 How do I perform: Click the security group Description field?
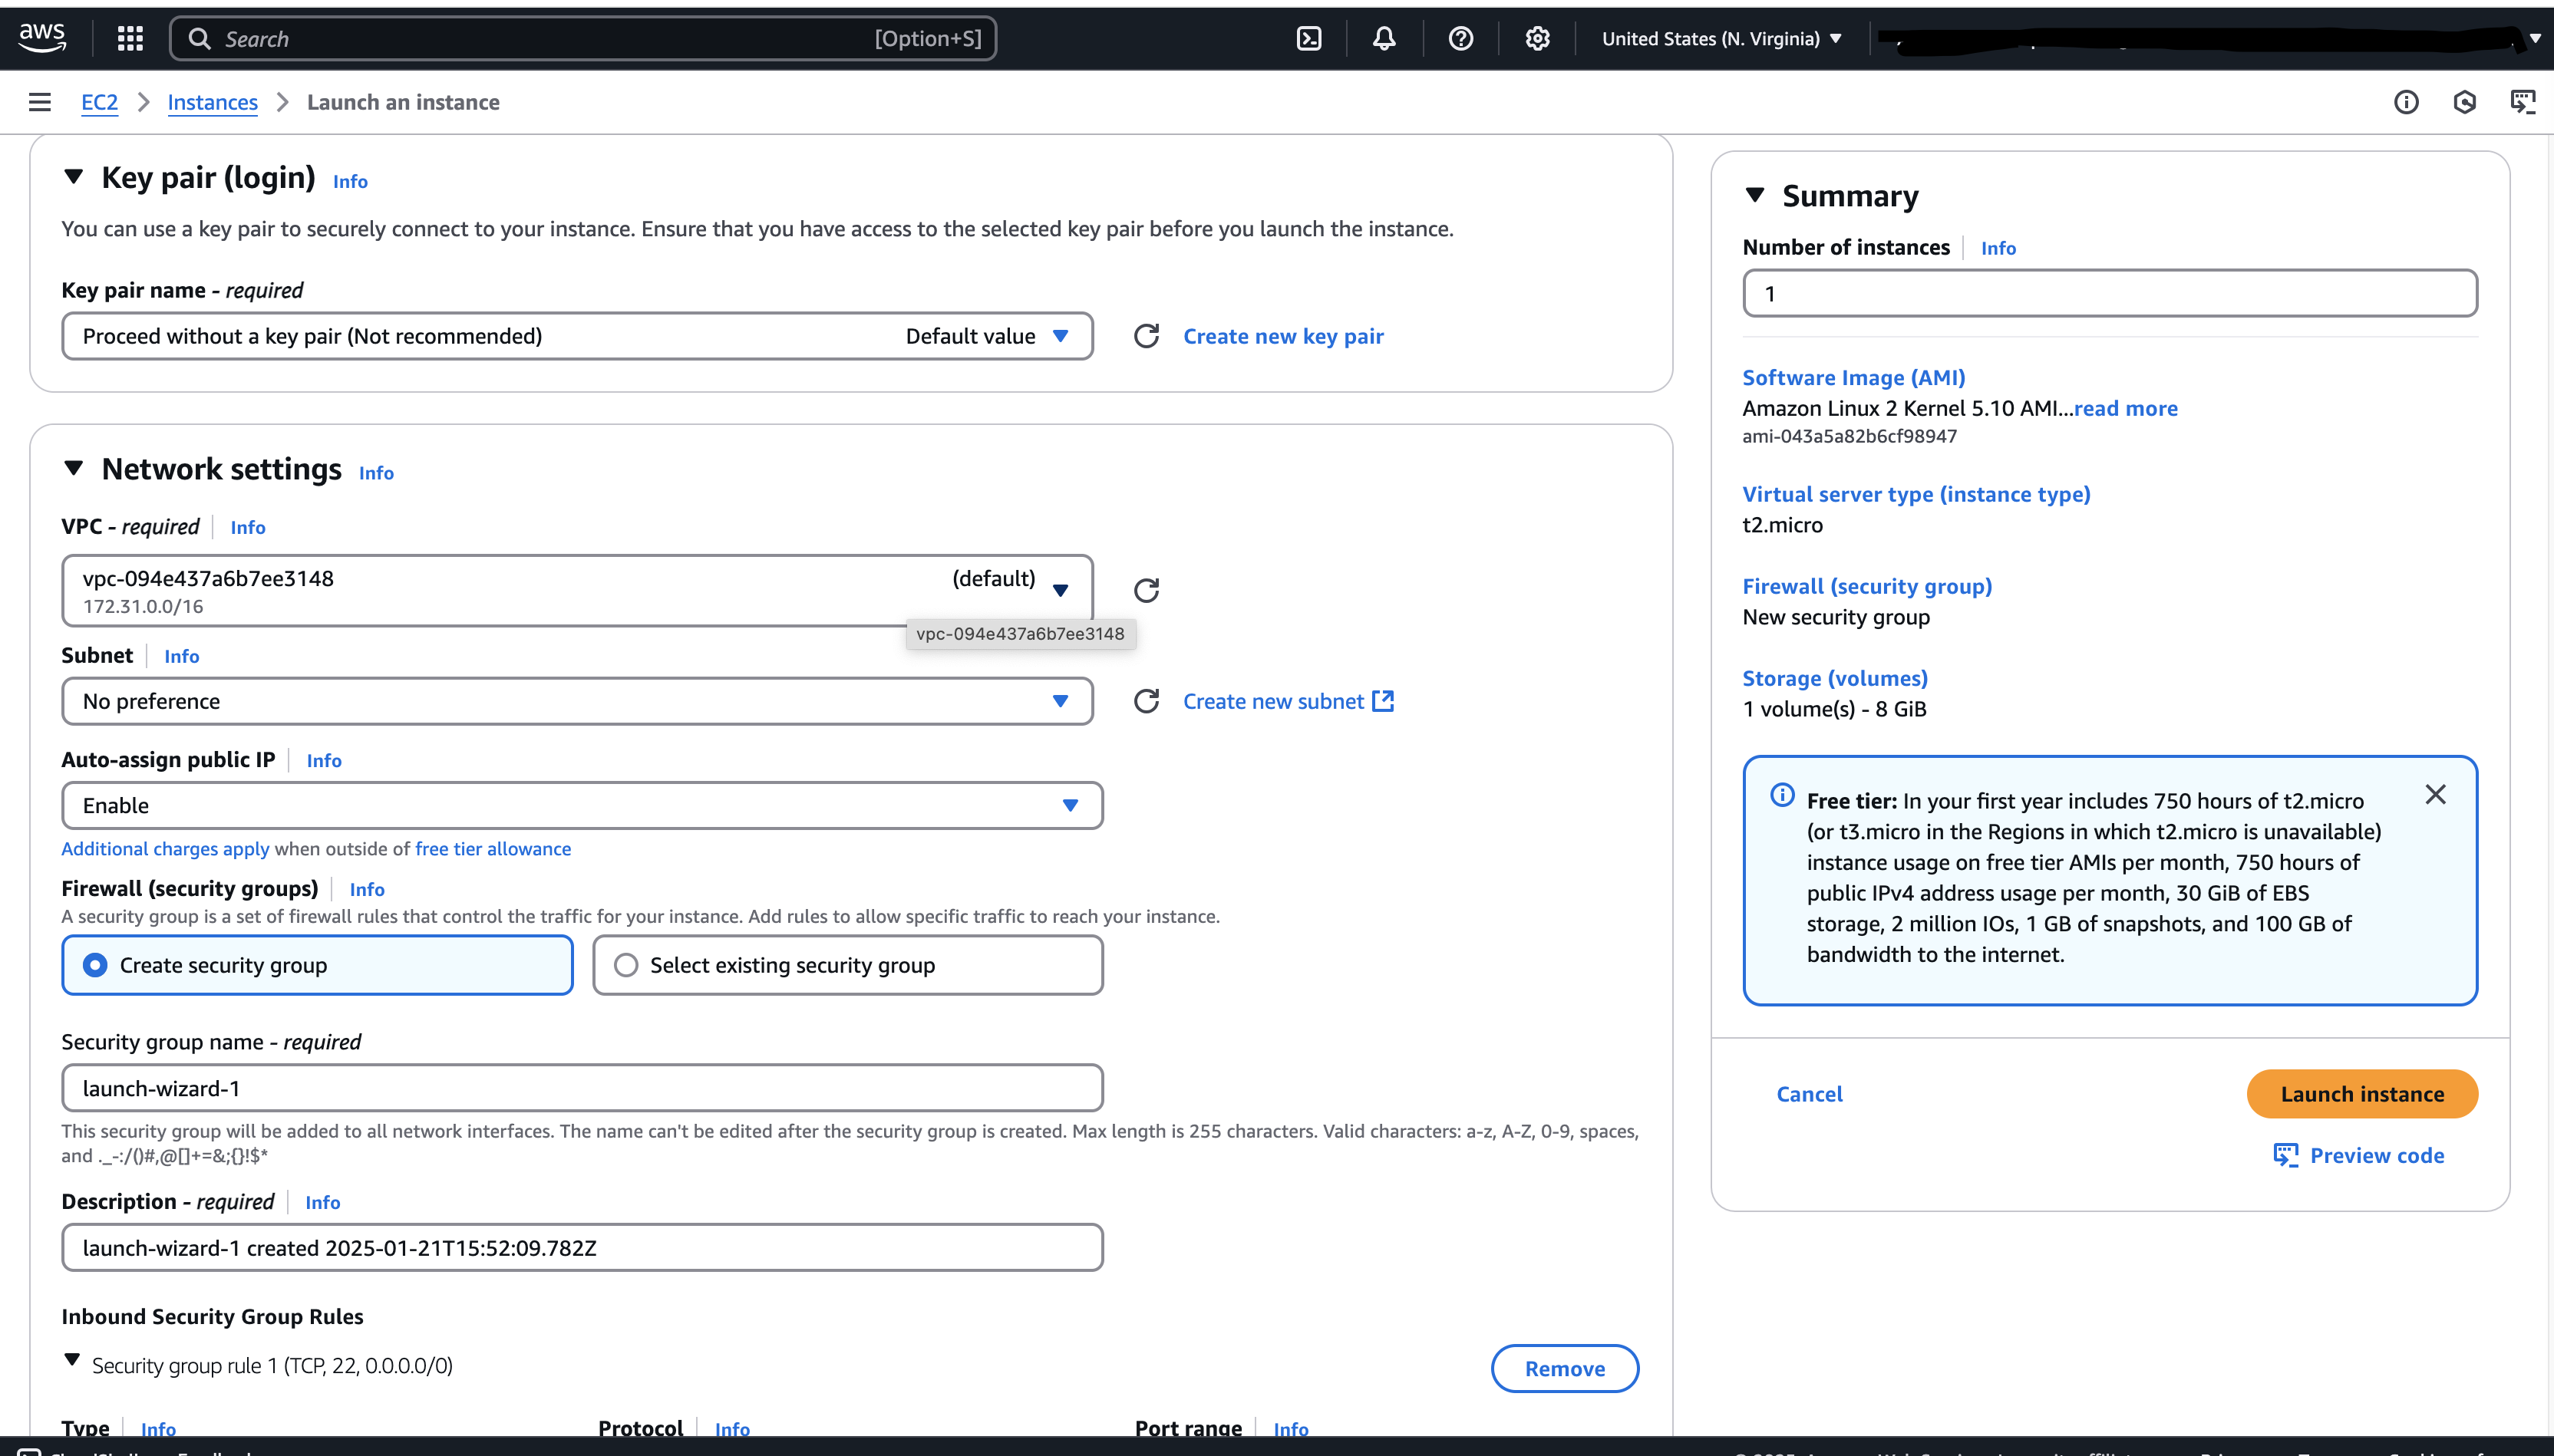click(x=582, y=1248)
